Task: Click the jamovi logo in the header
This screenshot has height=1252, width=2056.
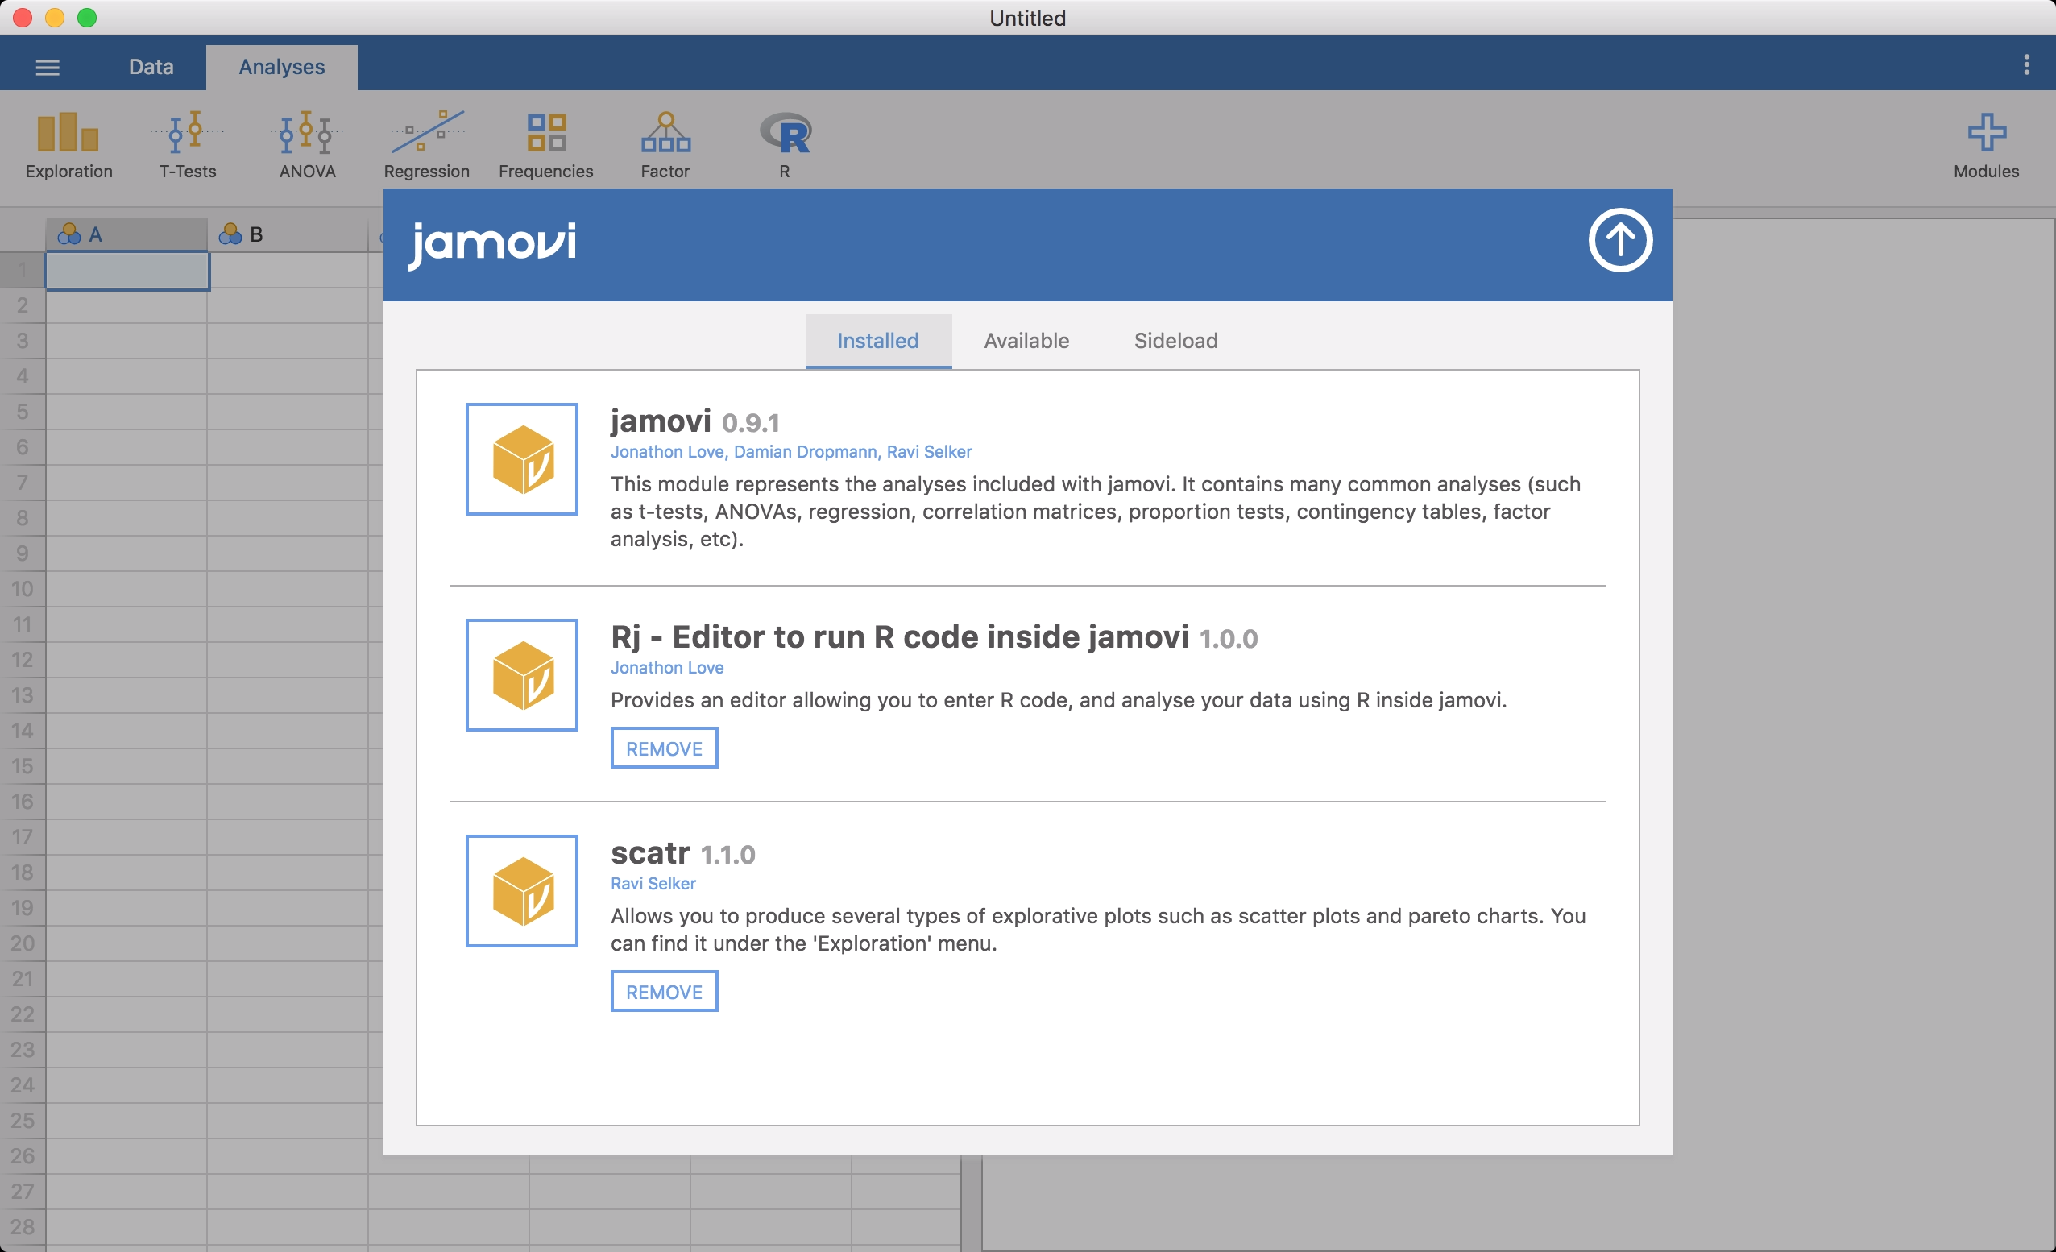Action: point(492,245)
